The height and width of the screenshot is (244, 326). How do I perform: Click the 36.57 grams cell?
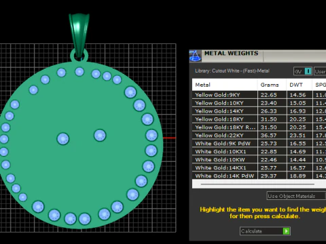[272, 136]
